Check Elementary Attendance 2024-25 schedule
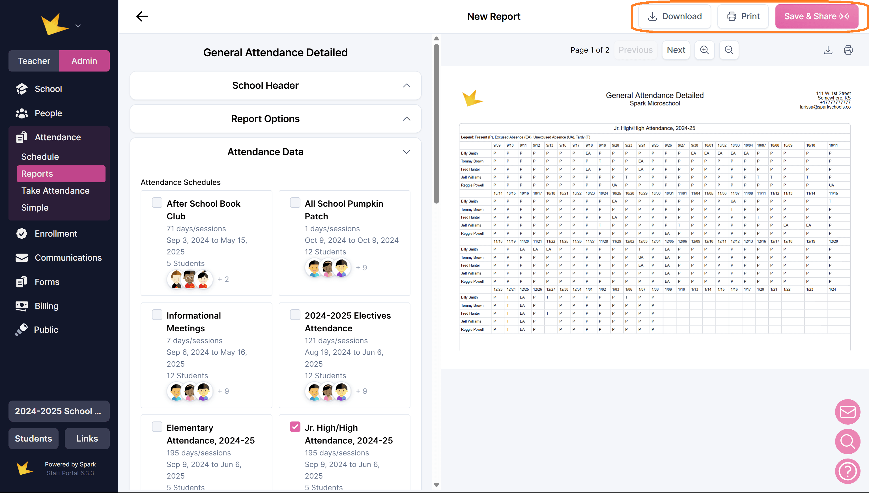The height and width of the screenshot is (493, 869). [x=157, y=427]
